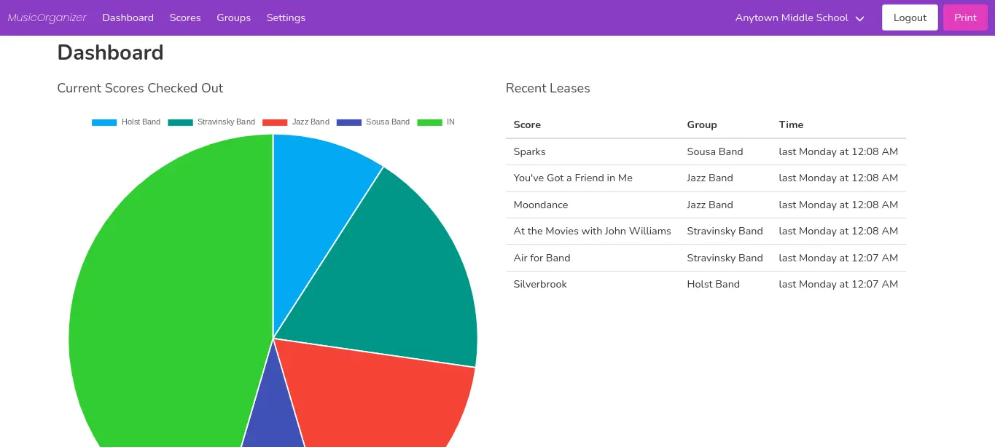Viewport: 995px width, 447px height.
Task: Toggle Stravinsky Band legend entry
Action: coord(211,122)
